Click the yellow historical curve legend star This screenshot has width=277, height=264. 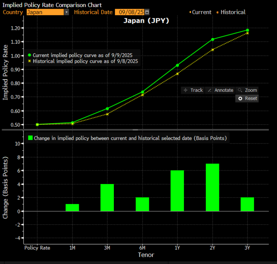tap(29, 61)
